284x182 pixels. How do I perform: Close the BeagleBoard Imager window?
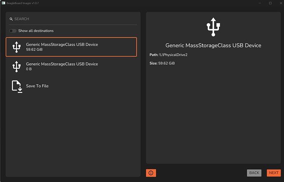pyautogui.click(x=281, y=3)
